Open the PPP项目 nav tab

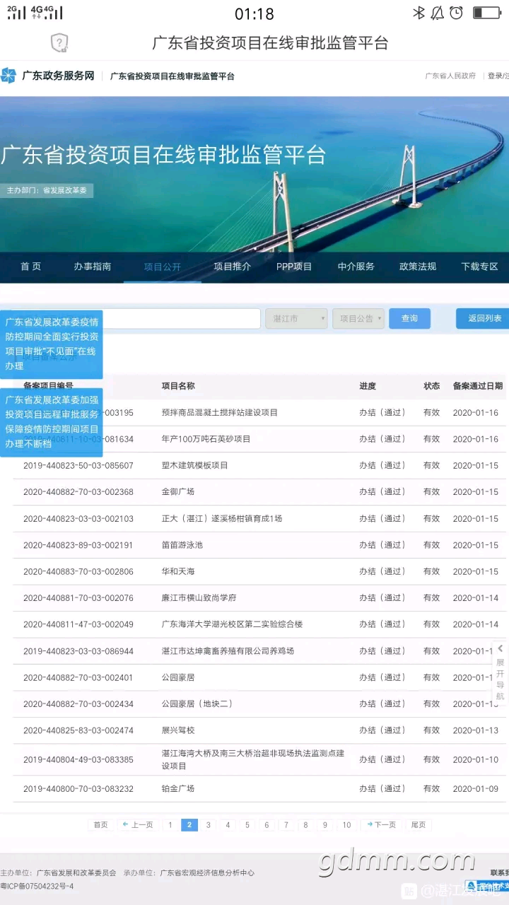[294, 267]
